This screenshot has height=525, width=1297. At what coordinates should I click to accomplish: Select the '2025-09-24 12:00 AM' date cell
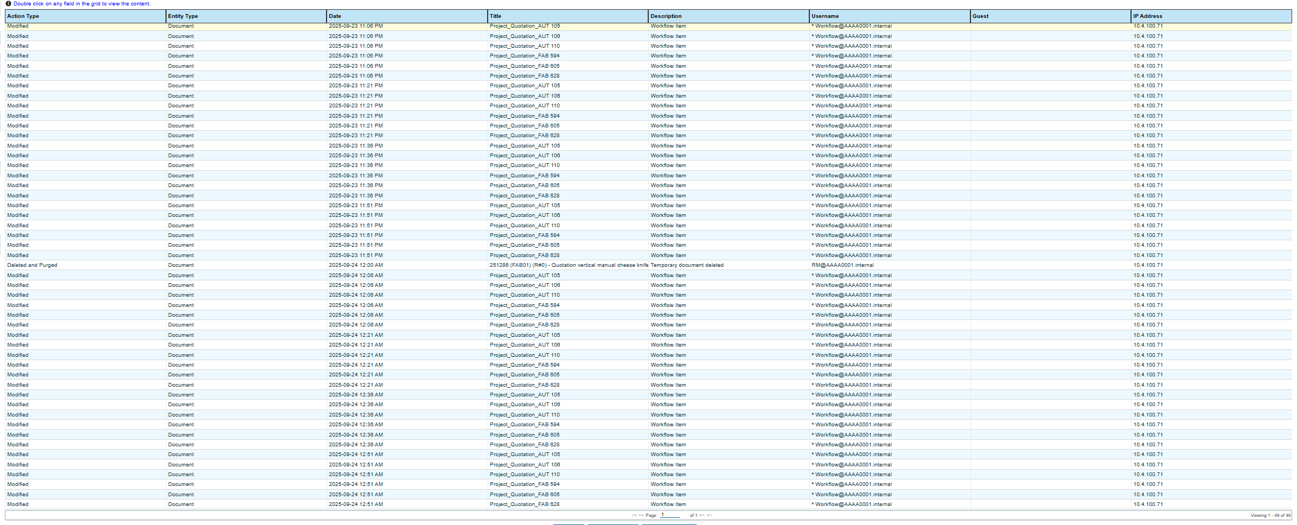tap(407, 265)
